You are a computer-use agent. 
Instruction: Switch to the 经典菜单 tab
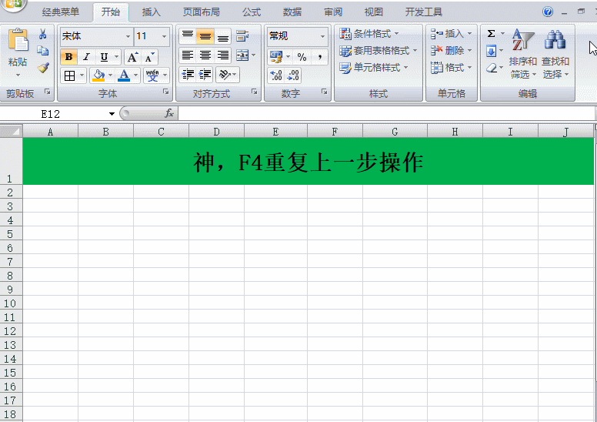(61, 12)
